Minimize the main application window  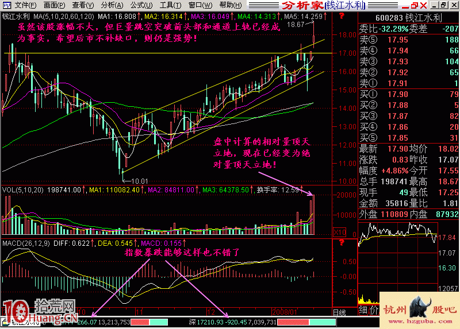435,5
